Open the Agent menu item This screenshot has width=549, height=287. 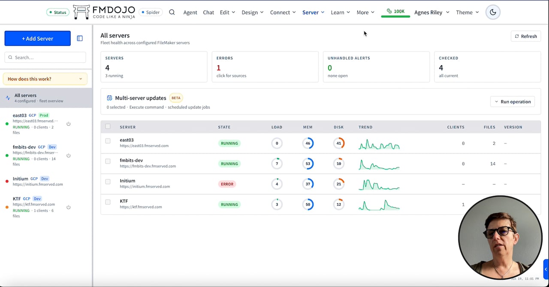[190, 12]
